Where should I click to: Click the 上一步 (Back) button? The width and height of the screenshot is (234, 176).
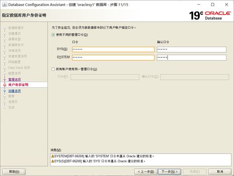[x=146, y=172]
